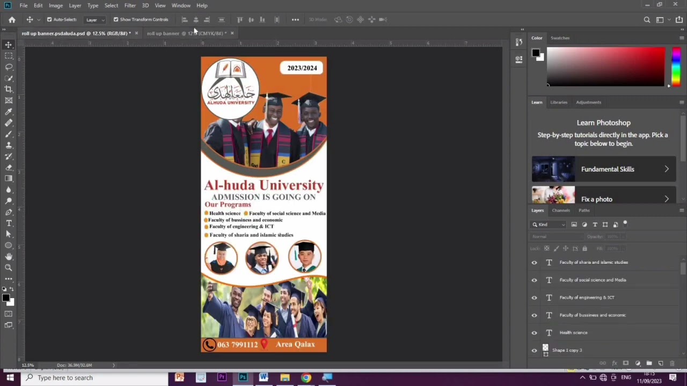Click the delete layer trash icon

[672, 363]
